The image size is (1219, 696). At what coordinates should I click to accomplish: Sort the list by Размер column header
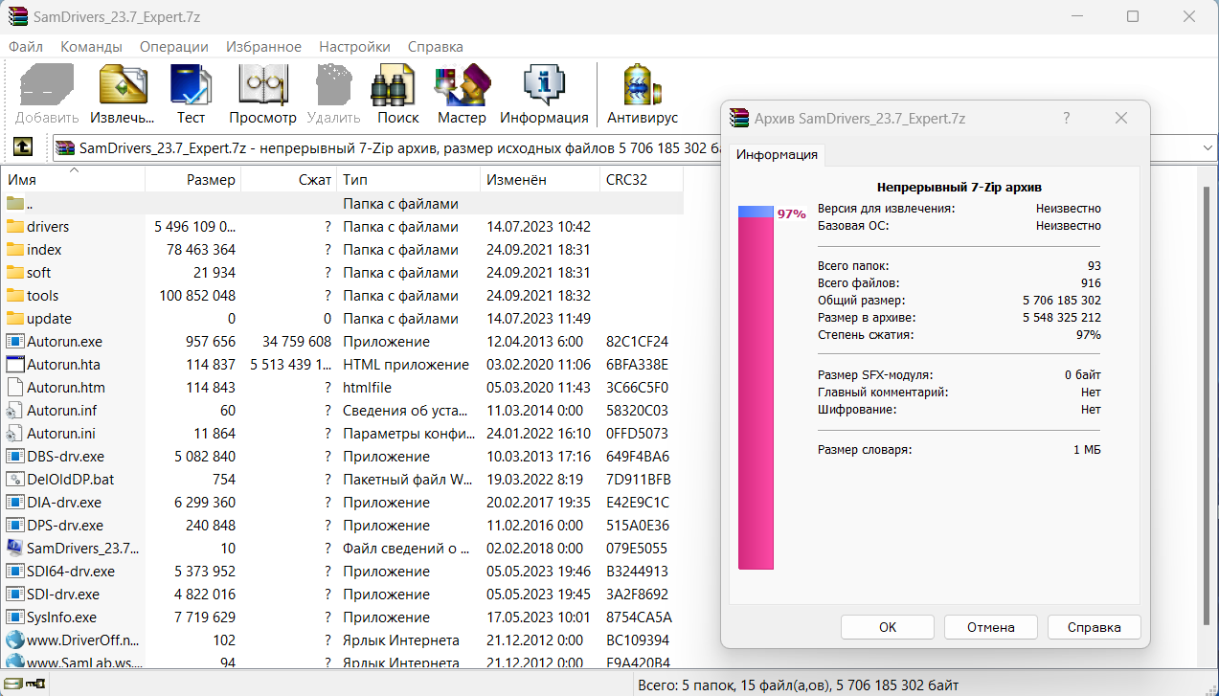(x=211, y=180)
